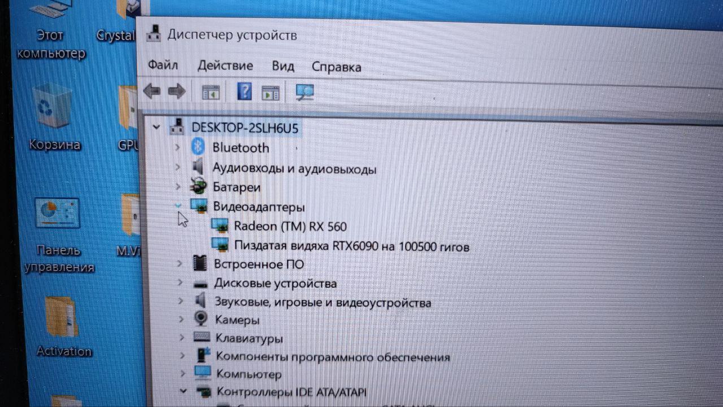Click the display adapter icon beside Видеоадаптеры
Image resolution: width=723 pixels, height=407 pixels.
[199, 205]
